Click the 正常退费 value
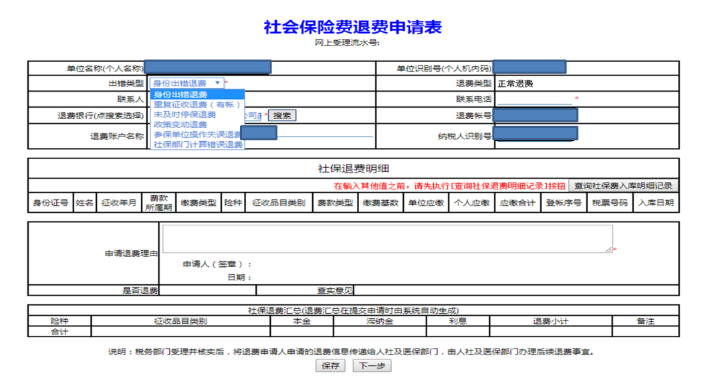 pos(515,84)
